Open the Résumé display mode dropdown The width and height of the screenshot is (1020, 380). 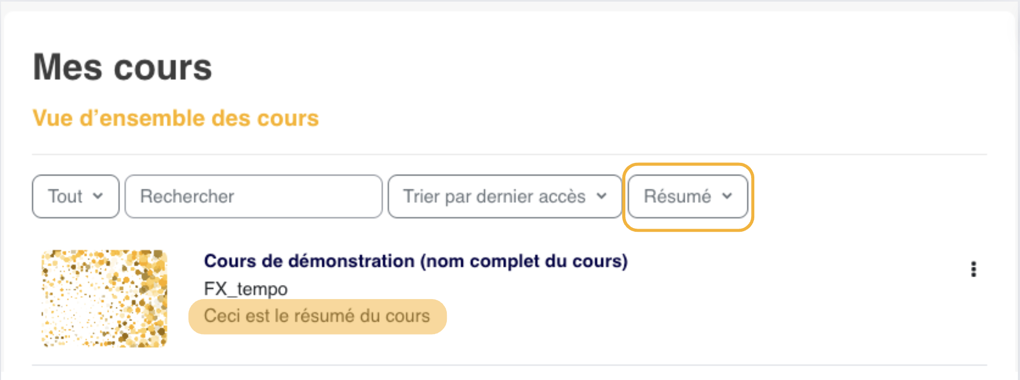point(688,196)
